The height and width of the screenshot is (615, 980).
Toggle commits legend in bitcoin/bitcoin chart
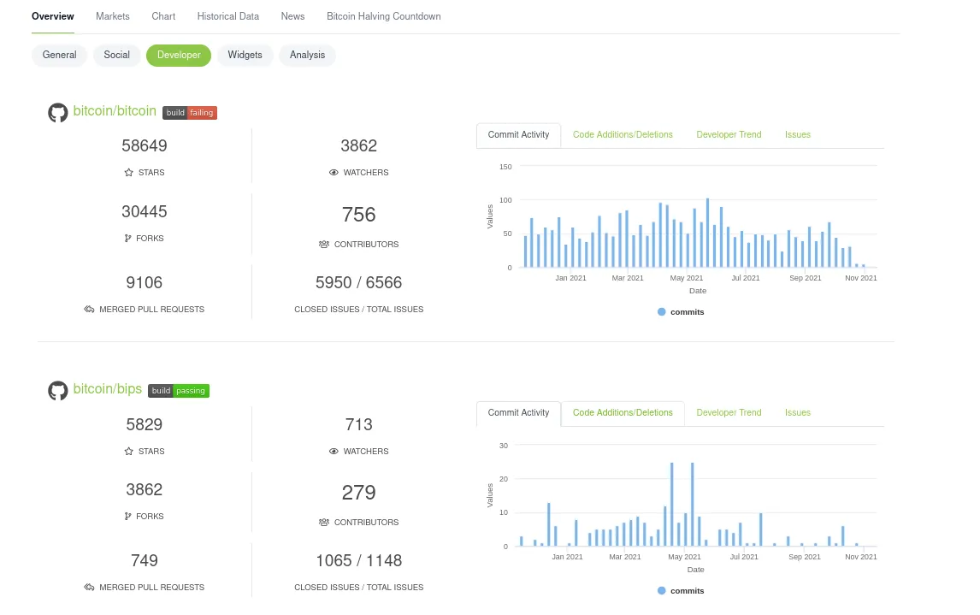681,312
